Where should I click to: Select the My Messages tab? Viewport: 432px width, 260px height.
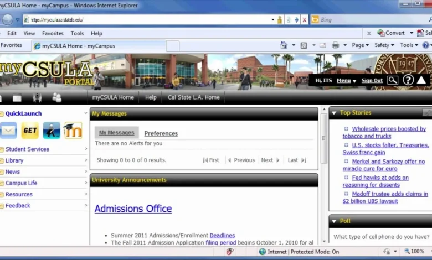click(x=116, y=133)
